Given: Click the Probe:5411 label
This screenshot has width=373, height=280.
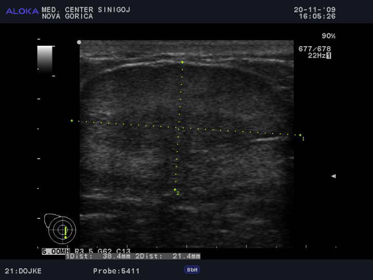Looking at the screenshot, I should pos(116,271).
